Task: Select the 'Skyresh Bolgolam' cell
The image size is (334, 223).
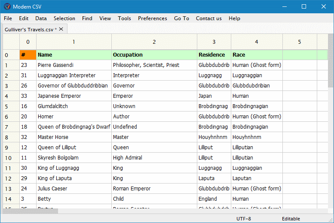Action: 74,158
